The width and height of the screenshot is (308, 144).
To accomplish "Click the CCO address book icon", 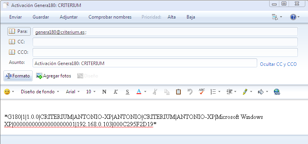I will 12,52.
